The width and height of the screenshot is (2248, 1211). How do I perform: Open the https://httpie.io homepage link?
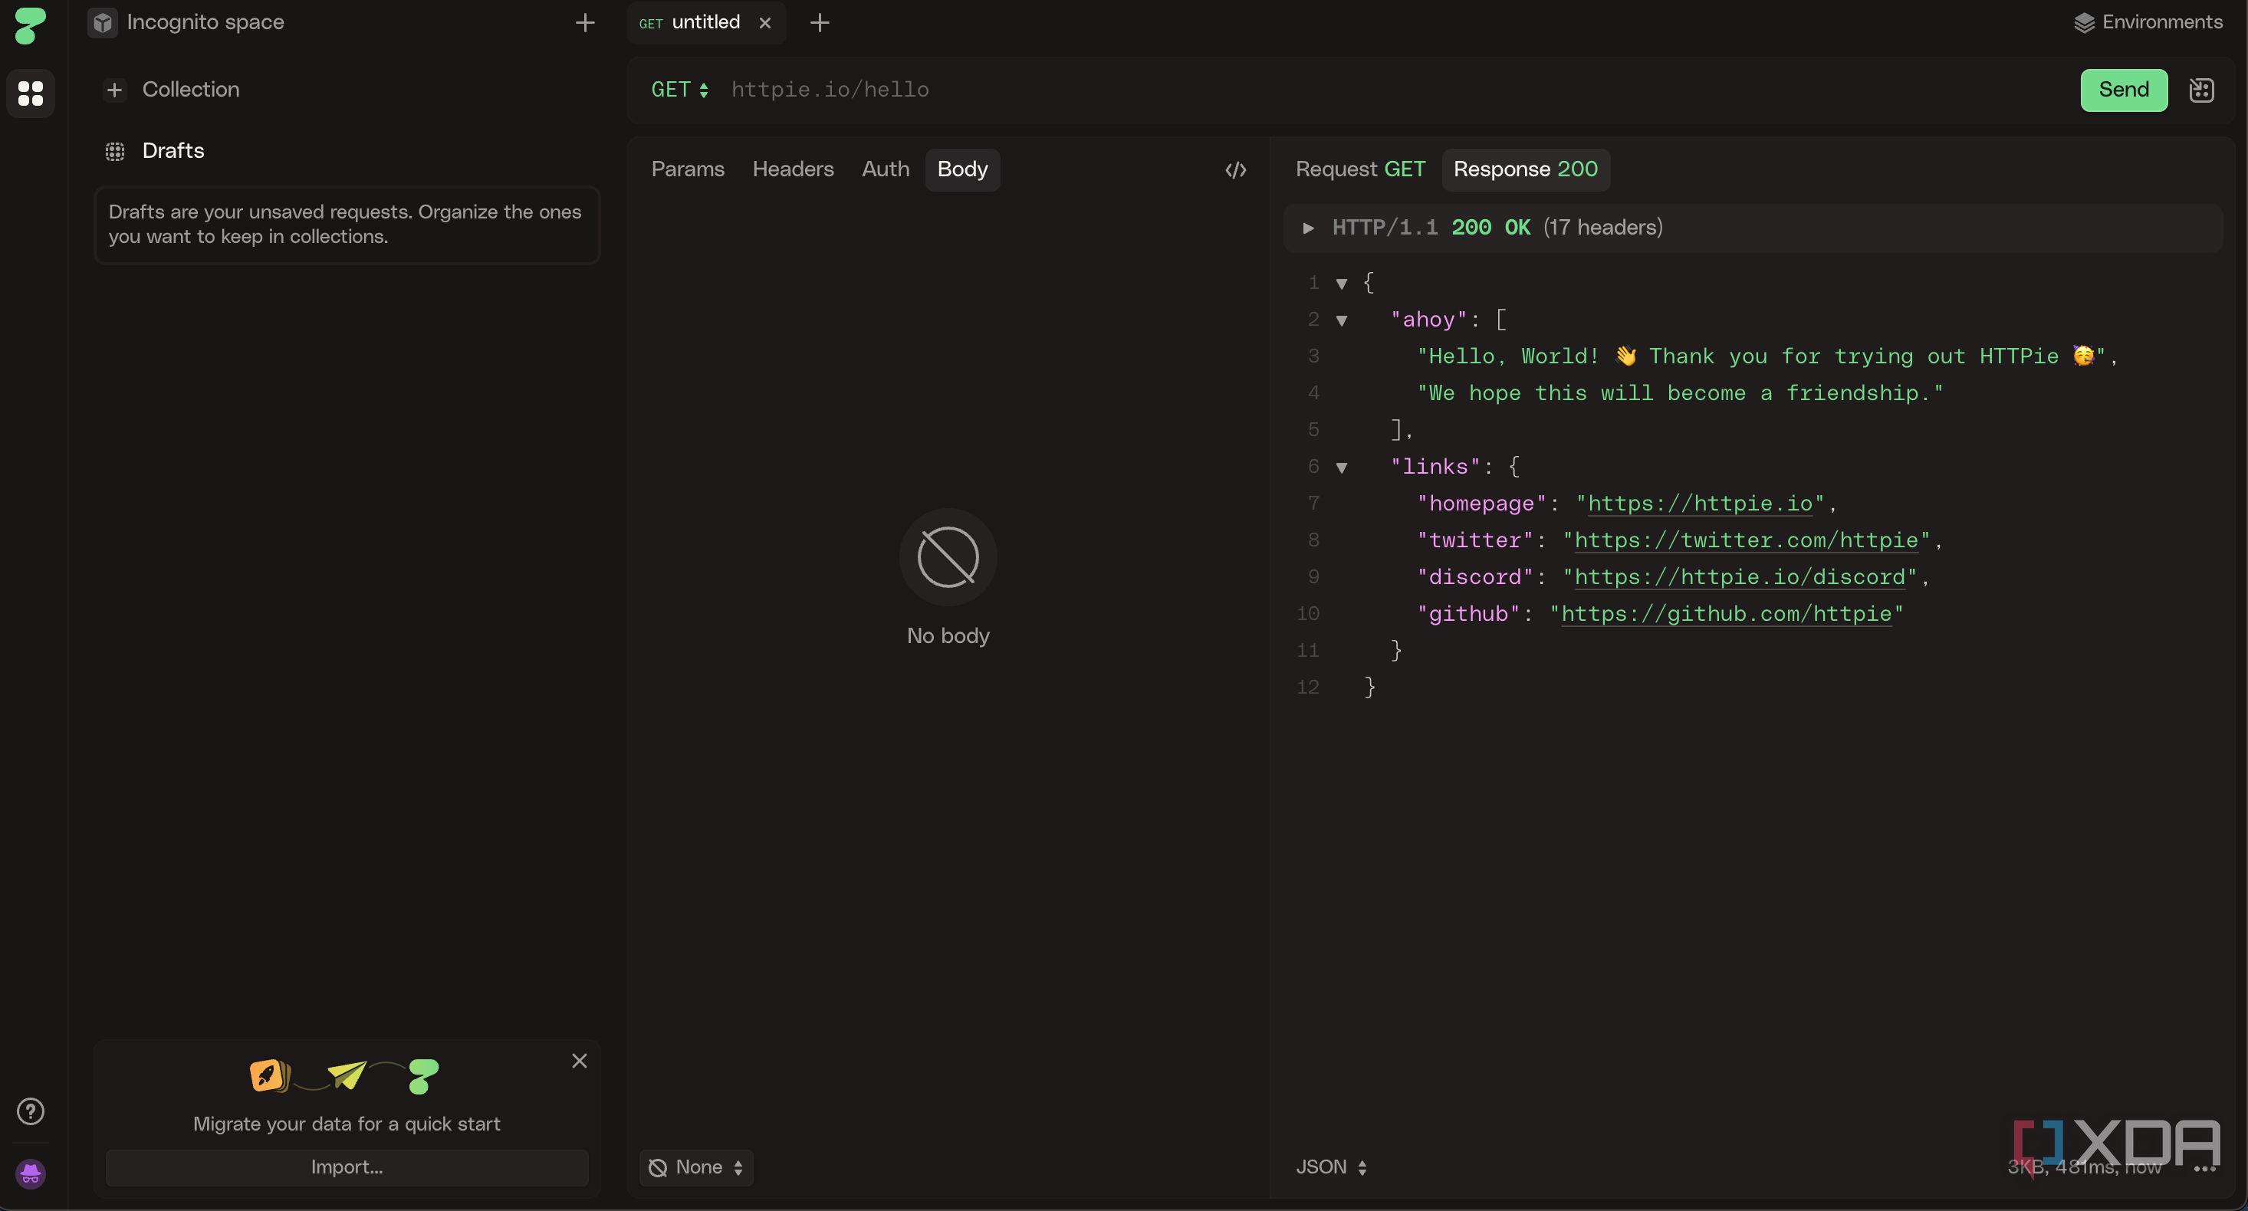click(x=1700, y=504)
